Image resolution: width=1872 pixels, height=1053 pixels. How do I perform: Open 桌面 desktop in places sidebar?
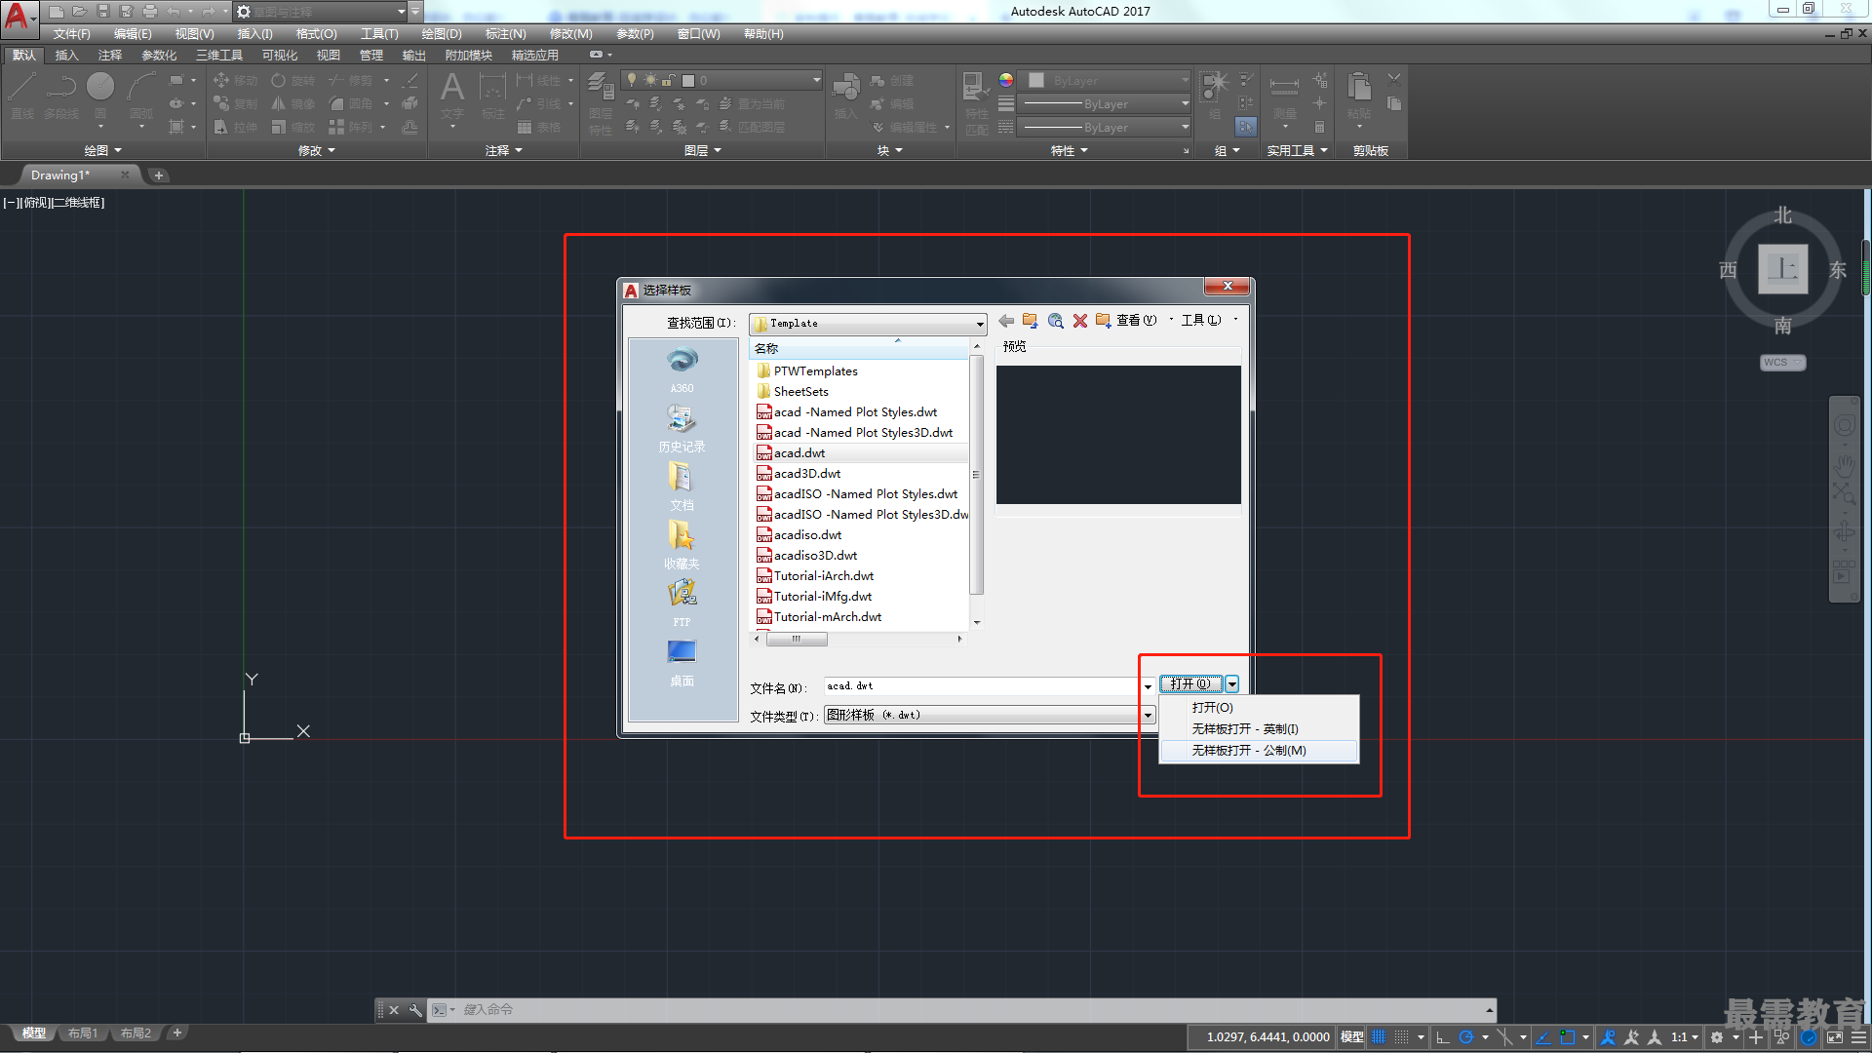pos(682,662)
